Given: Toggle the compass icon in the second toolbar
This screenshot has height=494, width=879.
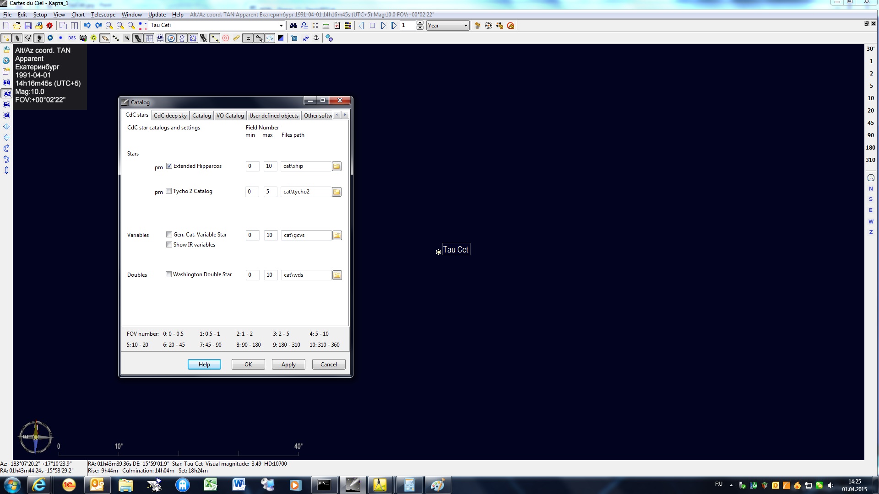Looking at the screenshot, I should (171, 38).
